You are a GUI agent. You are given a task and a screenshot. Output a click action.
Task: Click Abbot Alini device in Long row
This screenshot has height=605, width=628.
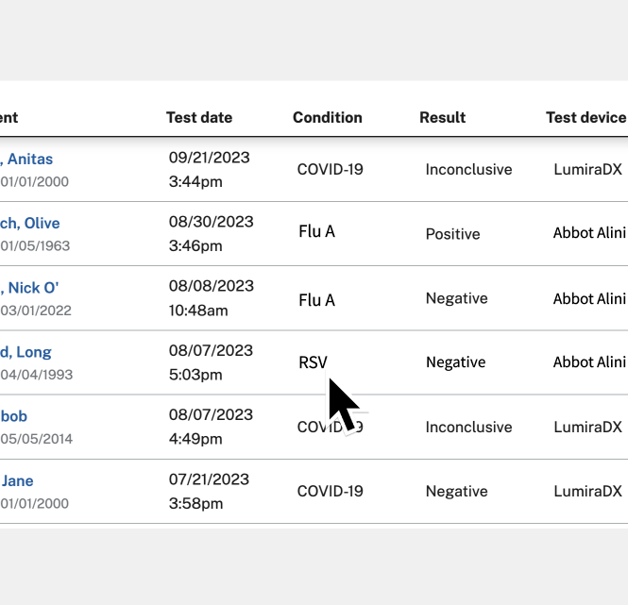coord(589,361)
